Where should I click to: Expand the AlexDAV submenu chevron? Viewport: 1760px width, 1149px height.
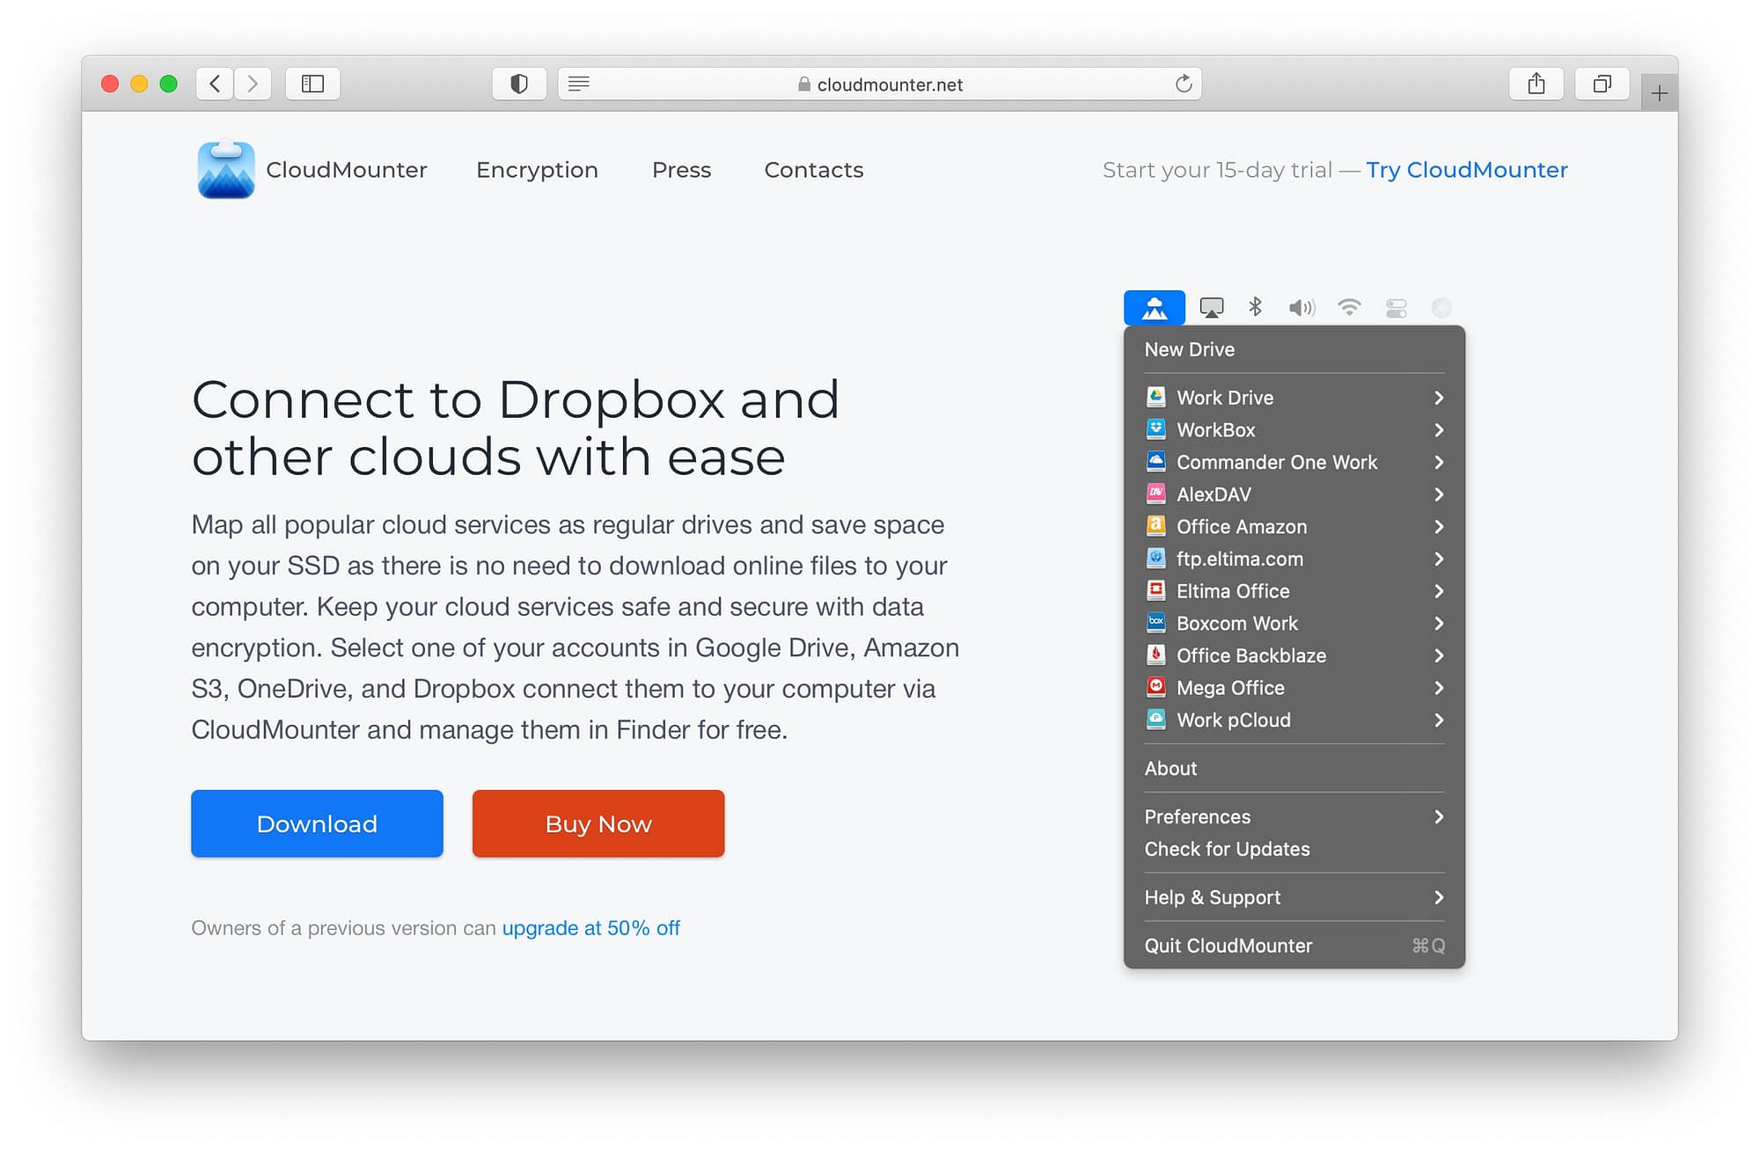(x=1439, y=494)
